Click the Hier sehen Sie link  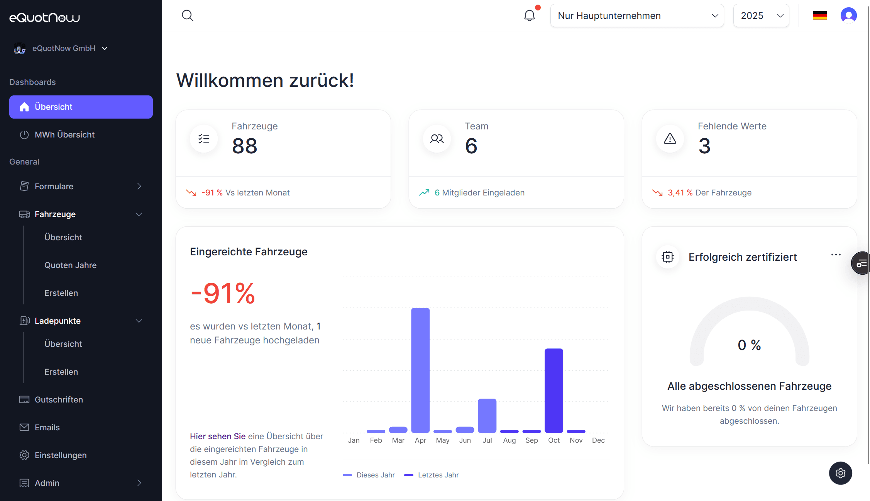[x=217, y=436]
